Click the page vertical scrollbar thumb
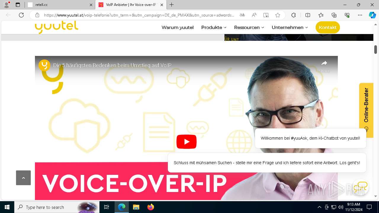The height and width of the screenshot is (213, 379). 375,49
